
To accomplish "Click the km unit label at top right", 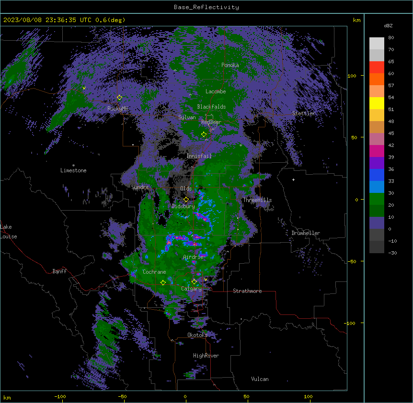I will coord(356,20).
